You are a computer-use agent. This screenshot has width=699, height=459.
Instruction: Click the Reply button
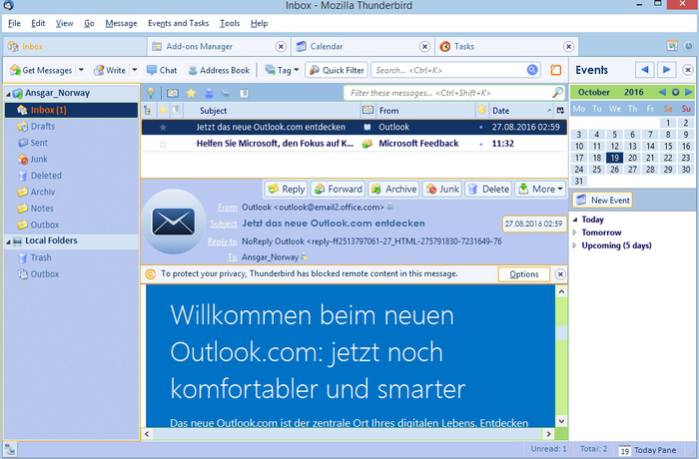[x=287, y=189]
